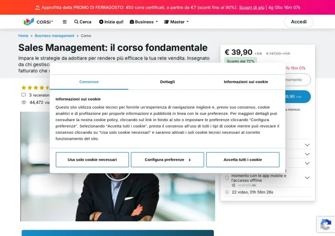Open Informazioni sui cookie tab
The width and height of the screenshot is (335, 236).
point(246,82)
